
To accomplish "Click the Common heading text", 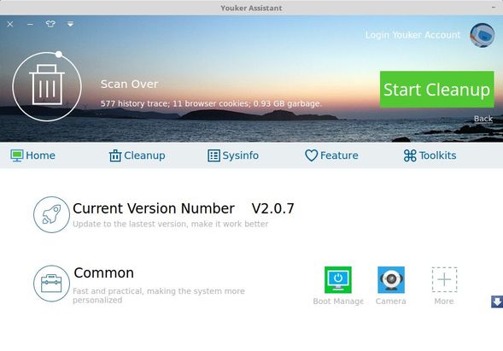I will pyautogui.click(x=103, y=273).
